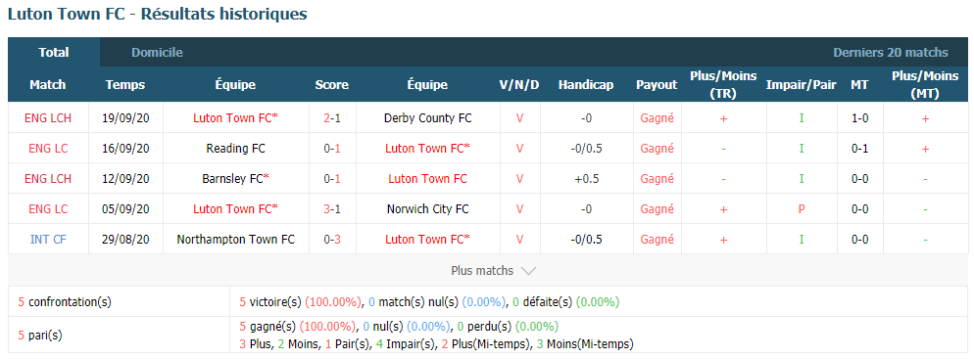Click Luton Town FC in 05/09/20 row
Viewport: 974px width, 359px height.
point(235,209)
